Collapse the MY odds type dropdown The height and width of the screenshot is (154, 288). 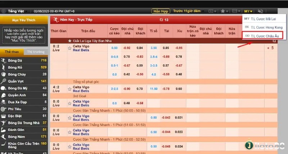[x=248, y=11]
